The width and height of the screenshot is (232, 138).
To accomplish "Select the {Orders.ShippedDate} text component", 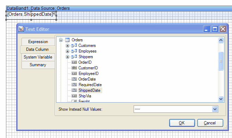I will (x=31, y=15).
